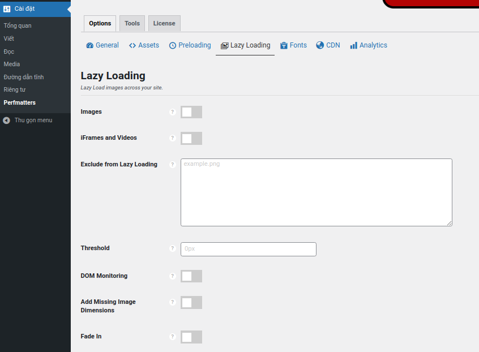
Task: Open help tooltip for Fade In
Action: (173, 336)
